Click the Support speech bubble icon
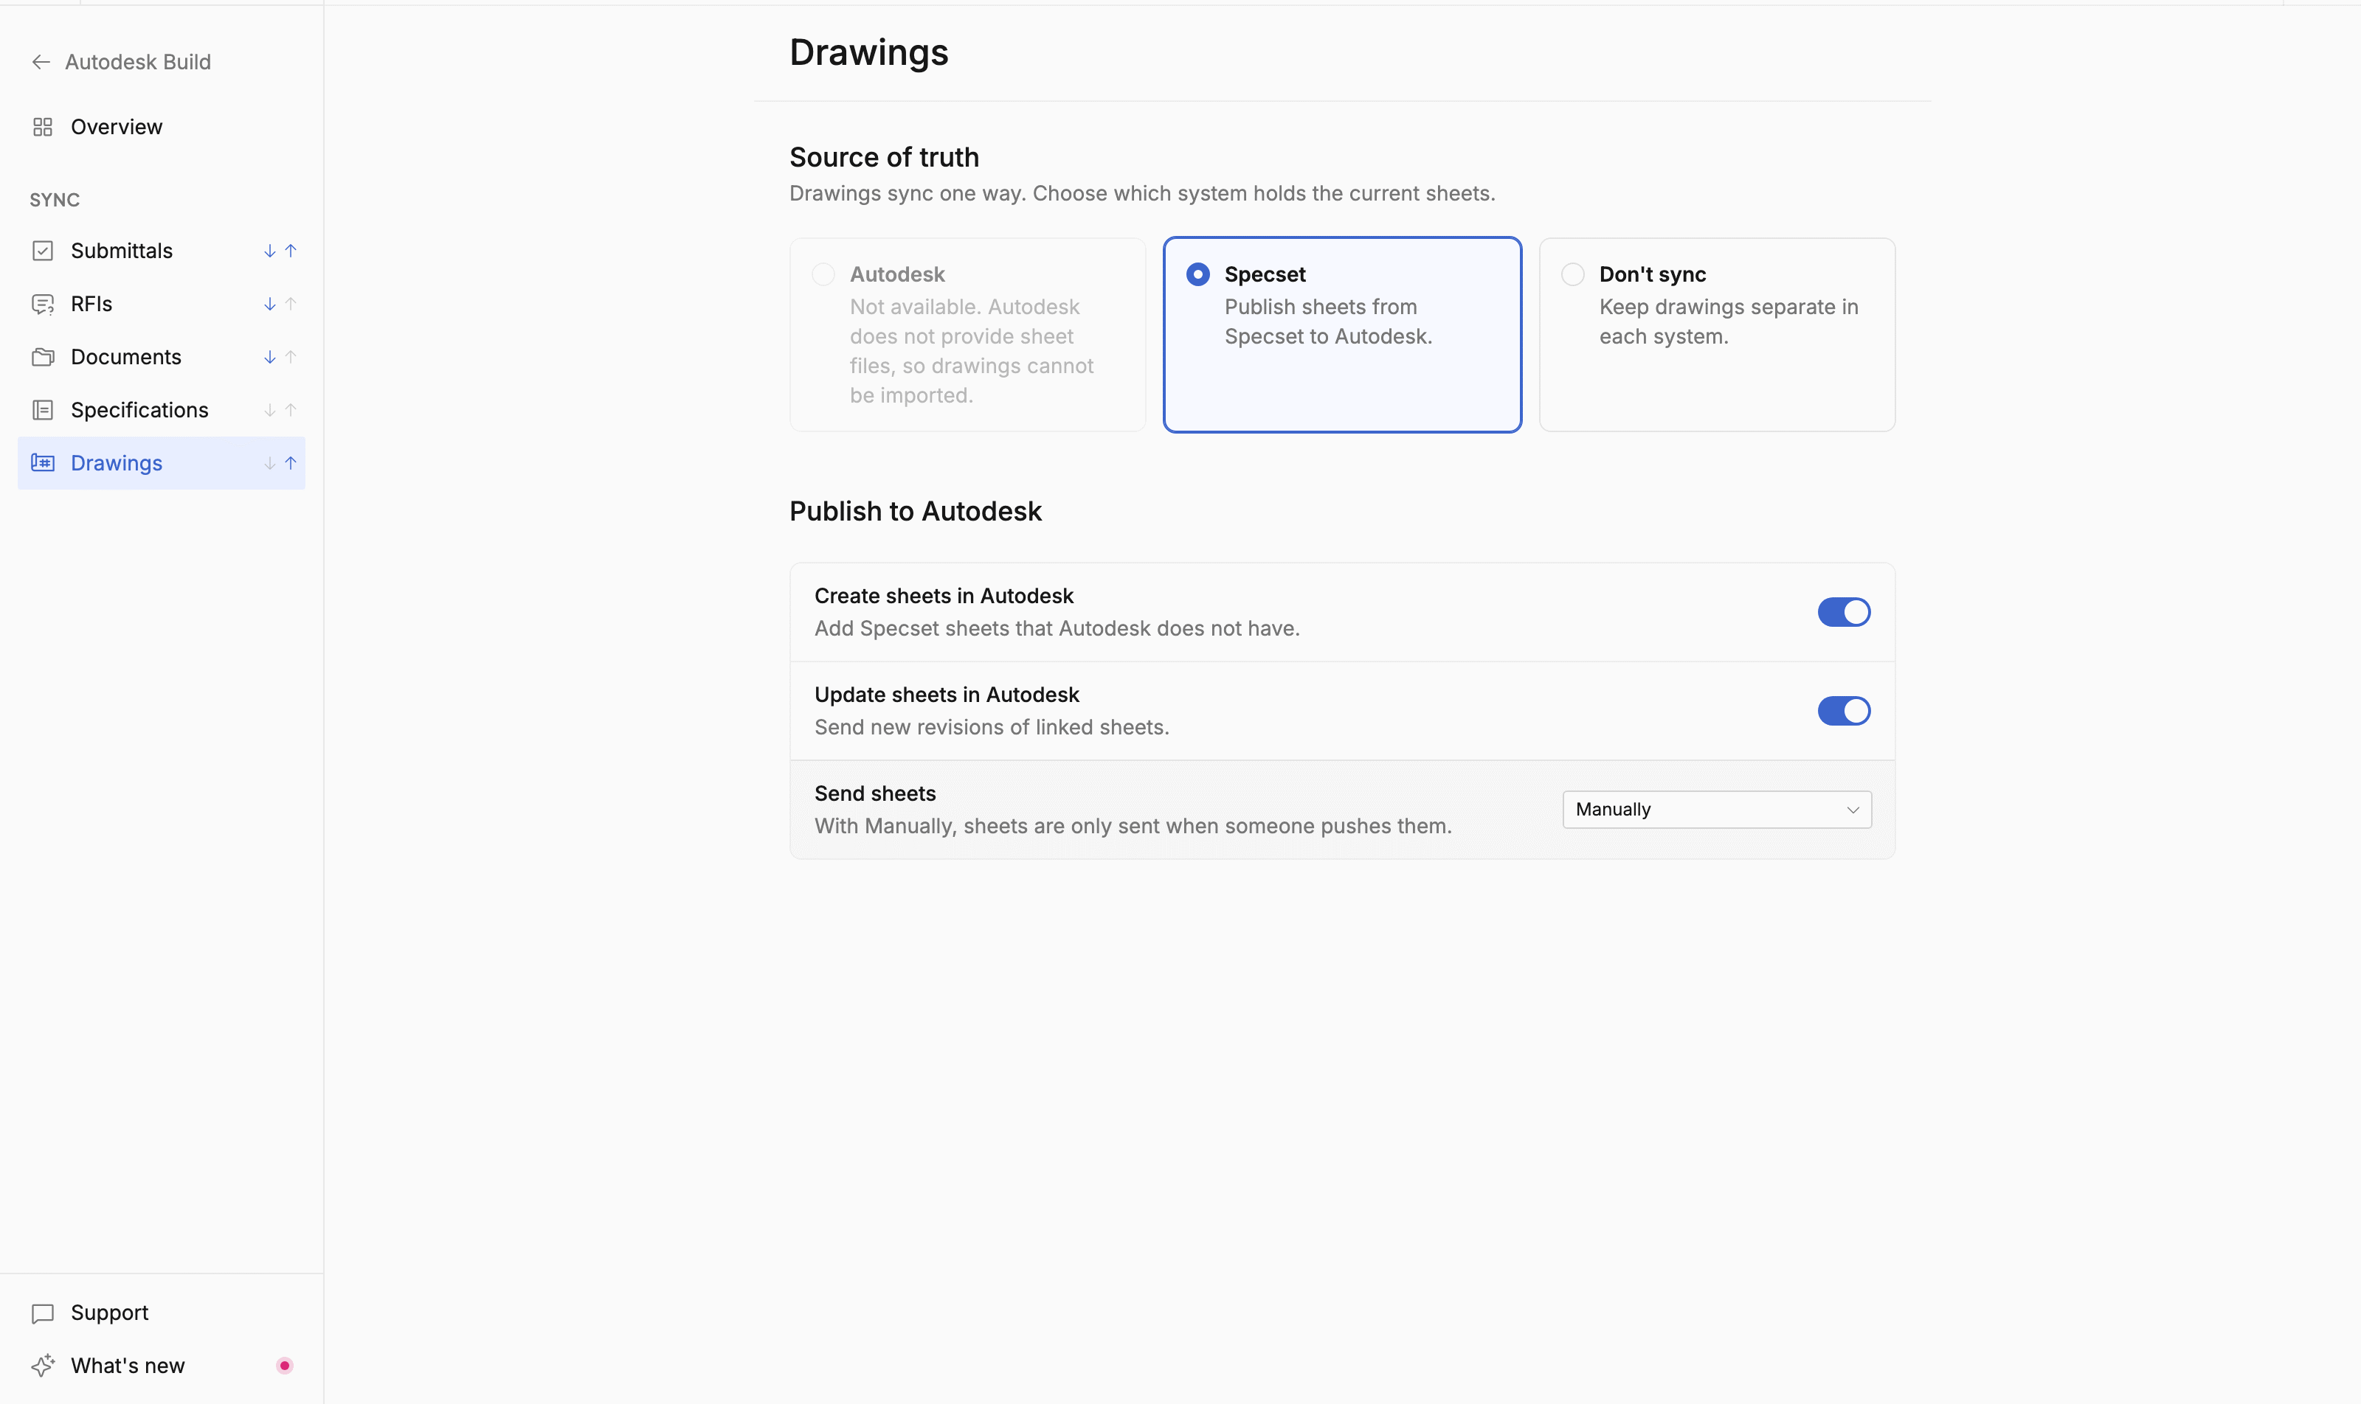 pos(43,1313)
